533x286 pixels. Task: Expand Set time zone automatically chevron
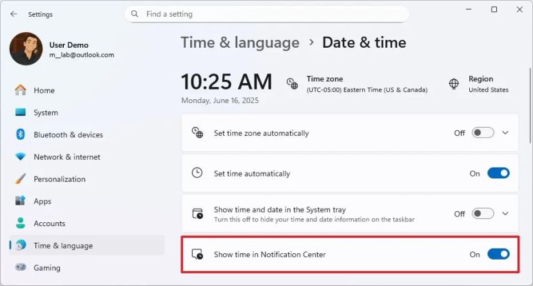click(x=505, y=133)
